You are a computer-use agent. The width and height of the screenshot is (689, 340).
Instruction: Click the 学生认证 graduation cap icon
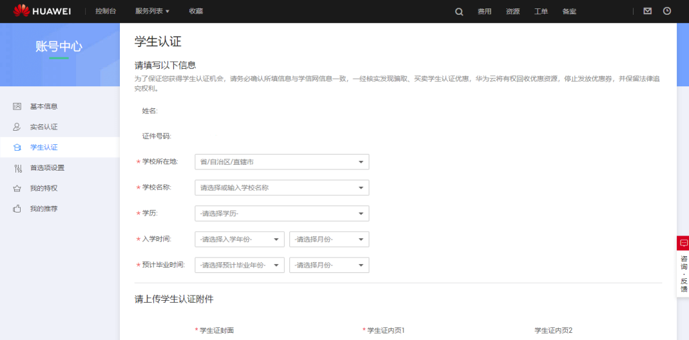[x=17, y=147]
